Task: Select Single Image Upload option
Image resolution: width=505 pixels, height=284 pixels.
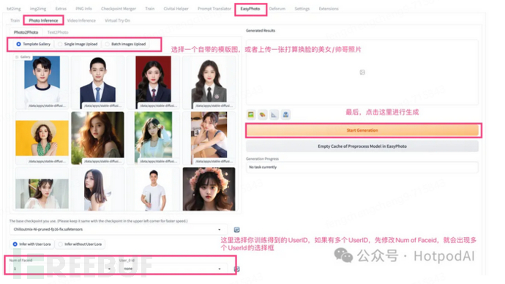Action: click(78, 44)
